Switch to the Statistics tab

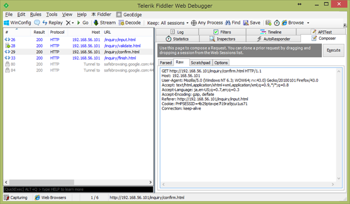pyautogui.click(x=177, y=39)
